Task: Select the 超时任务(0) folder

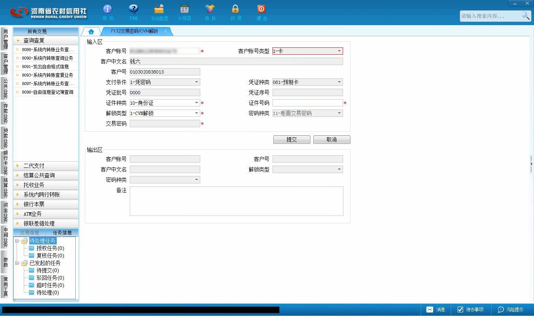Action: [46, 285]
